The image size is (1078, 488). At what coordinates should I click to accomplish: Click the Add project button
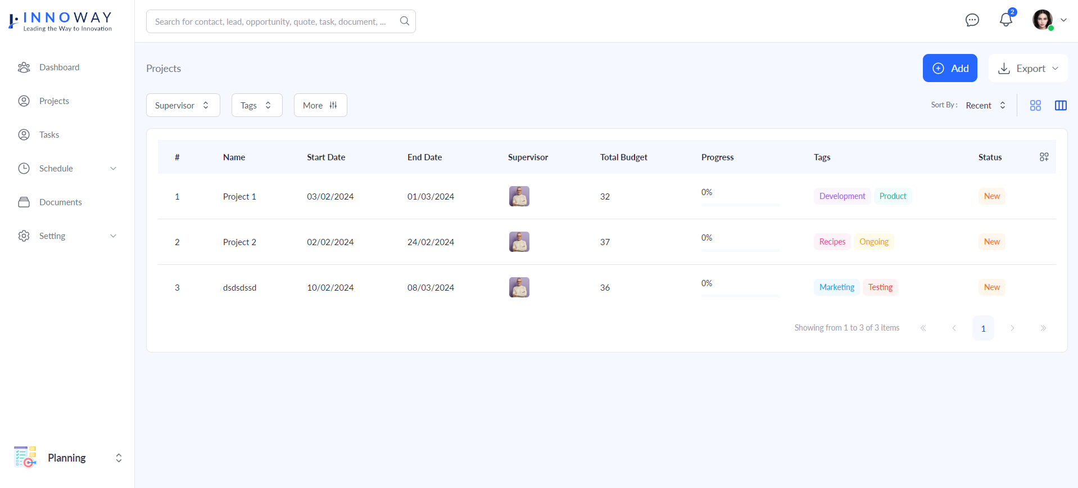pos(950,68)
